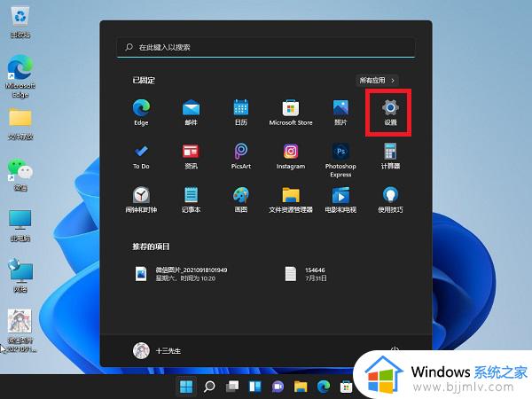The height and width of the screenshot is (399, 532).
Task: Select Microsoft Edge desktop shortcut
Action: coord(20,76)
